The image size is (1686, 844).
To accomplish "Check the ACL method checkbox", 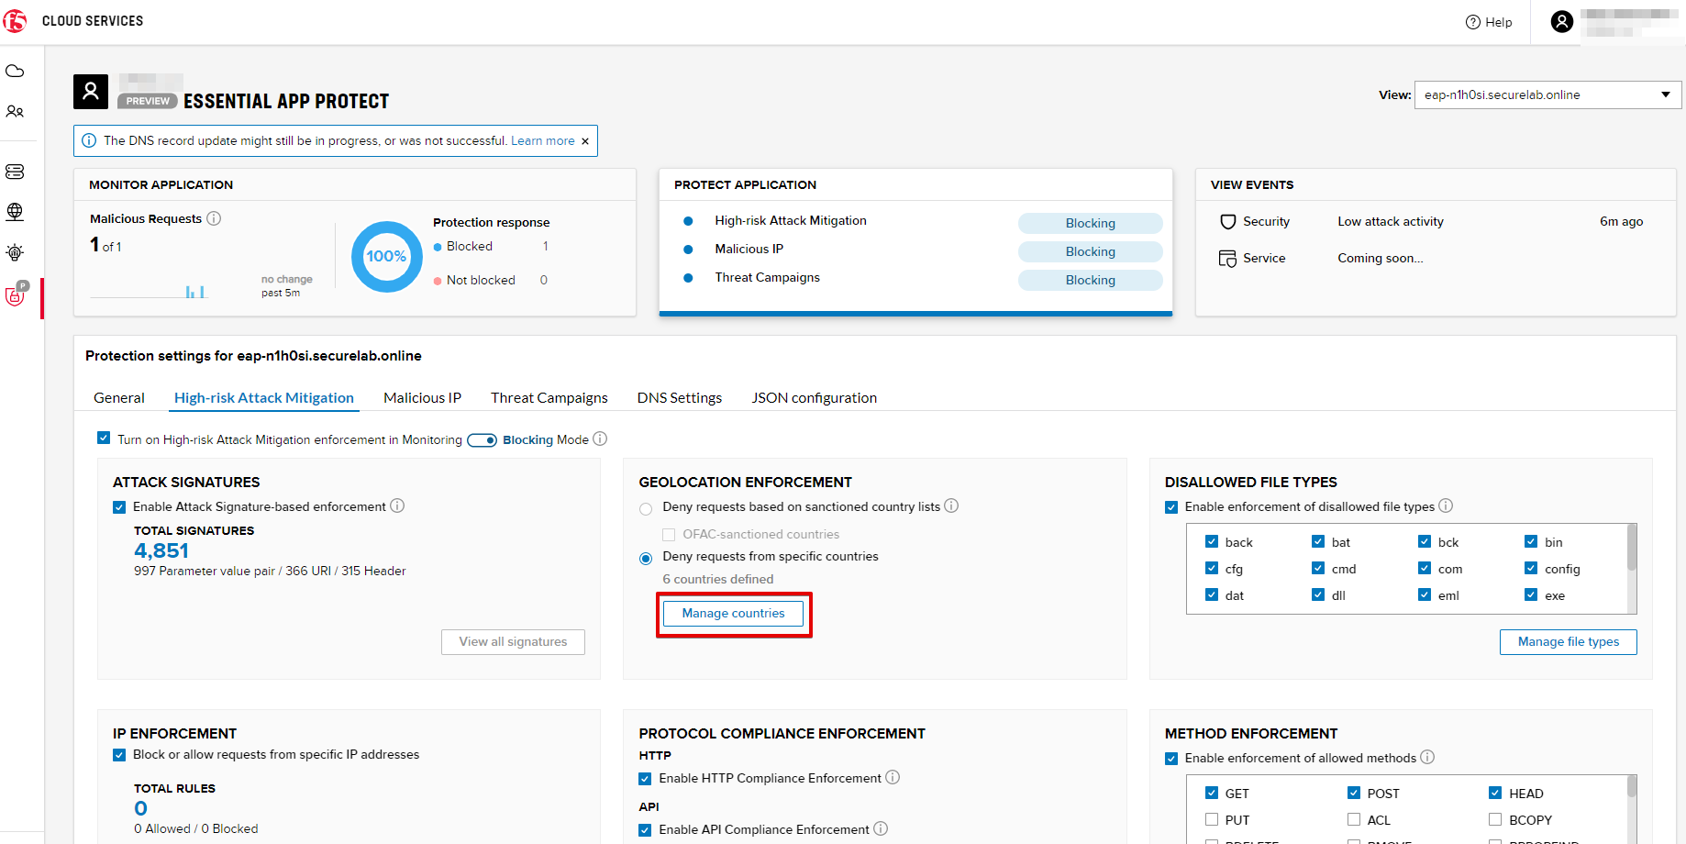I will point(1354,819).
